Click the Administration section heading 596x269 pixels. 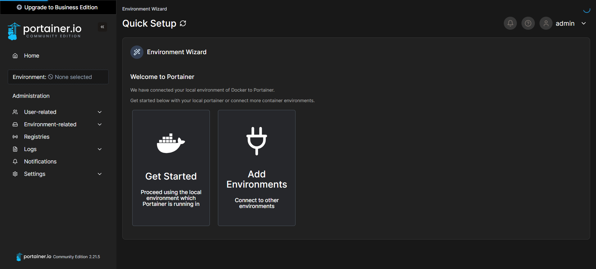[31, 96]
